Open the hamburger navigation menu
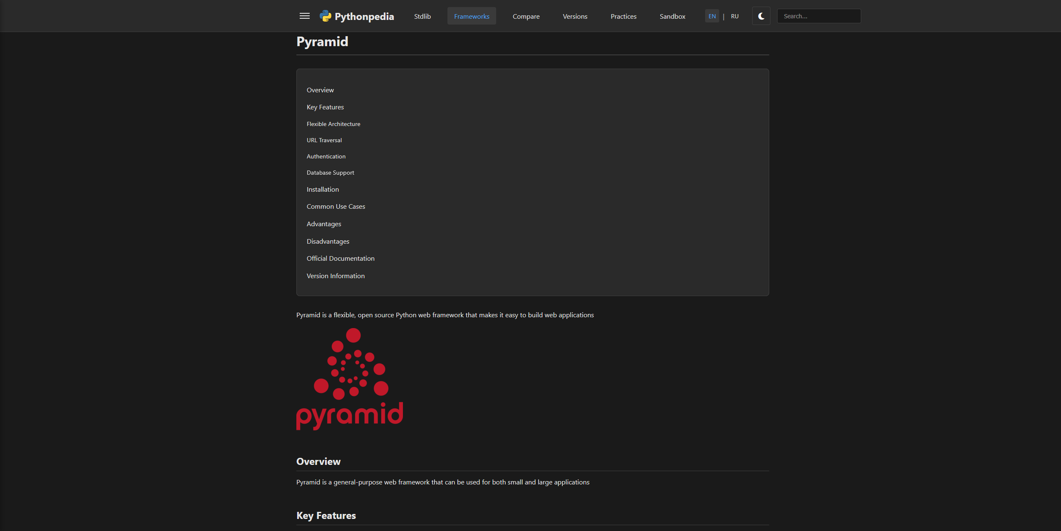The height and width of the screenshot is (531, 1061). tap(304, 16)
